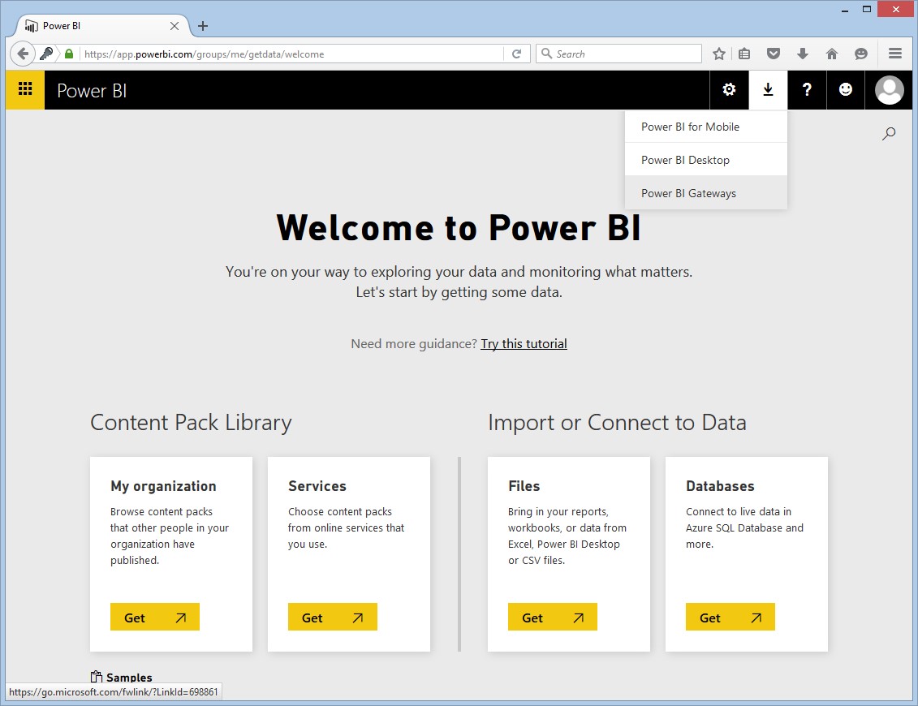This screenshot has height=706, width=918.
Task: Click the browser chat smiley icon
Action: (860, 54)
